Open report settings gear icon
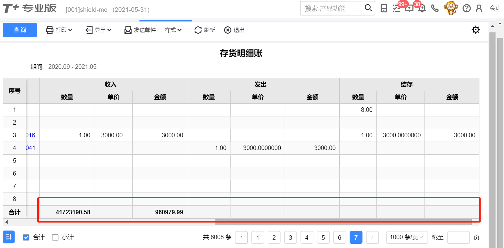The width and height of the screenshot is (504, 248). pyautogui.click(x=476, y=30)
